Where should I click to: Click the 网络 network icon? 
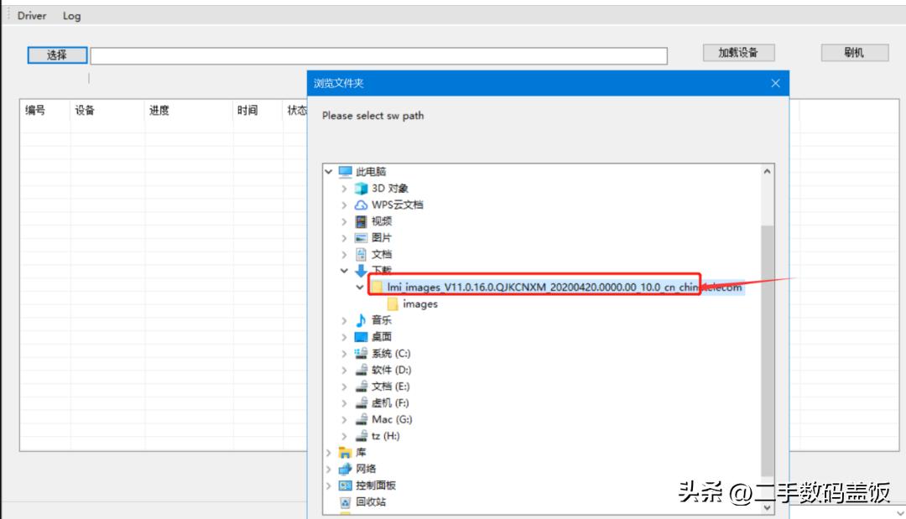point(346,469)
